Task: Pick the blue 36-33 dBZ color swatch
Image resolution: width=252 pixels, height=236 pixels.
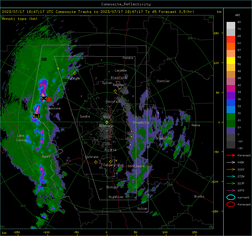Action: pyautogui.click(x=231, y=103)
